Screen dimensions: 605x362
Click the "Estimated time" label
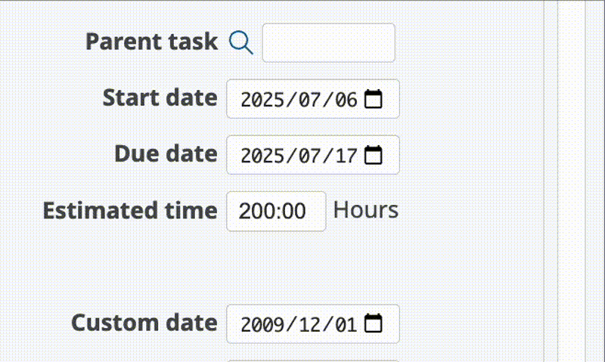tap(130, 210)
